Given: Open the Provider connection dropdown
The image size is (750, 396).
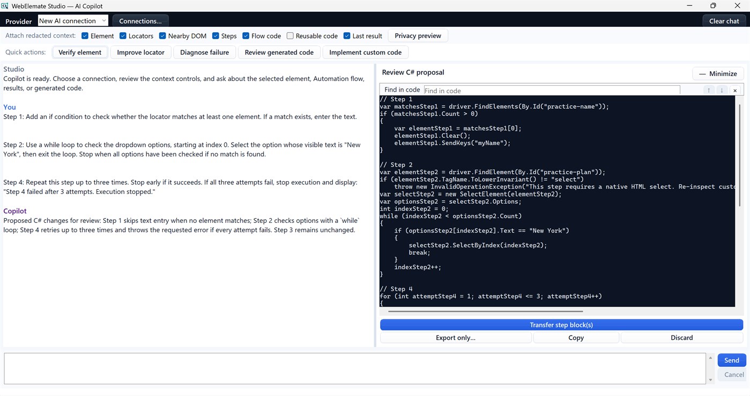Looking at the screenshot, I should (x=73, y=20).
